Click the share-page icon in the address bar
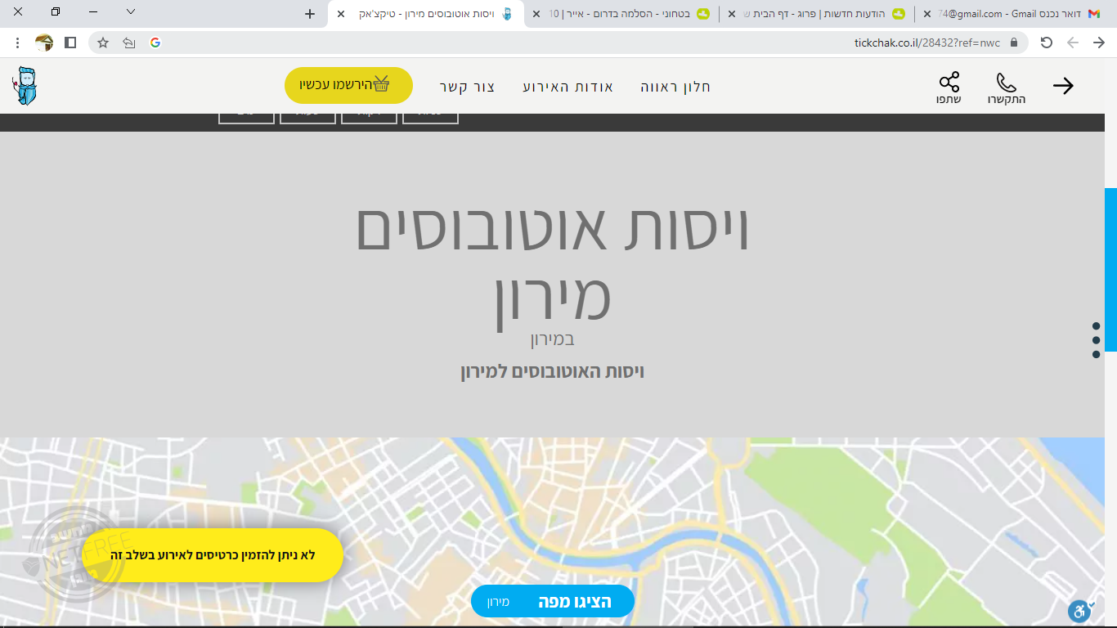The width and height of the screenshot is (1117, 628). click(x=129, y=43)
